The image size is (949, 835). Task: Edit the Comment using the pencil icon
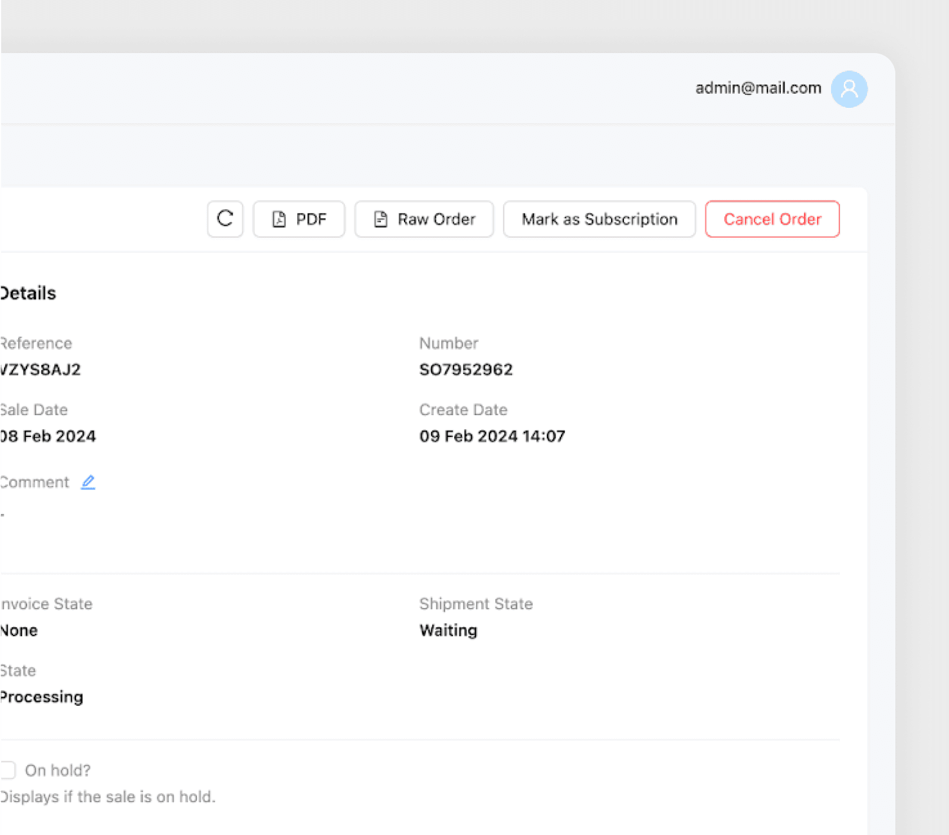pyautogui.click(x=88, y=482)
